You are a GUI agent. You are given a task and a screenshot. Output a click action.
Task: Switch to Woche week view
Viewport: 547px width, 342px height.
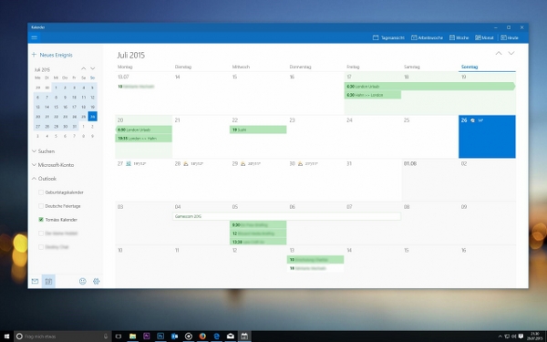[x=459, y=37]
